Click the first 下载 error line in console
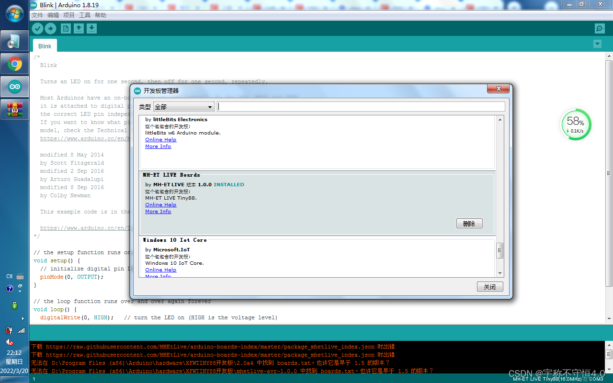Image resolution: width=613 pixels, height=383 pixels. [x=213, y=347]
